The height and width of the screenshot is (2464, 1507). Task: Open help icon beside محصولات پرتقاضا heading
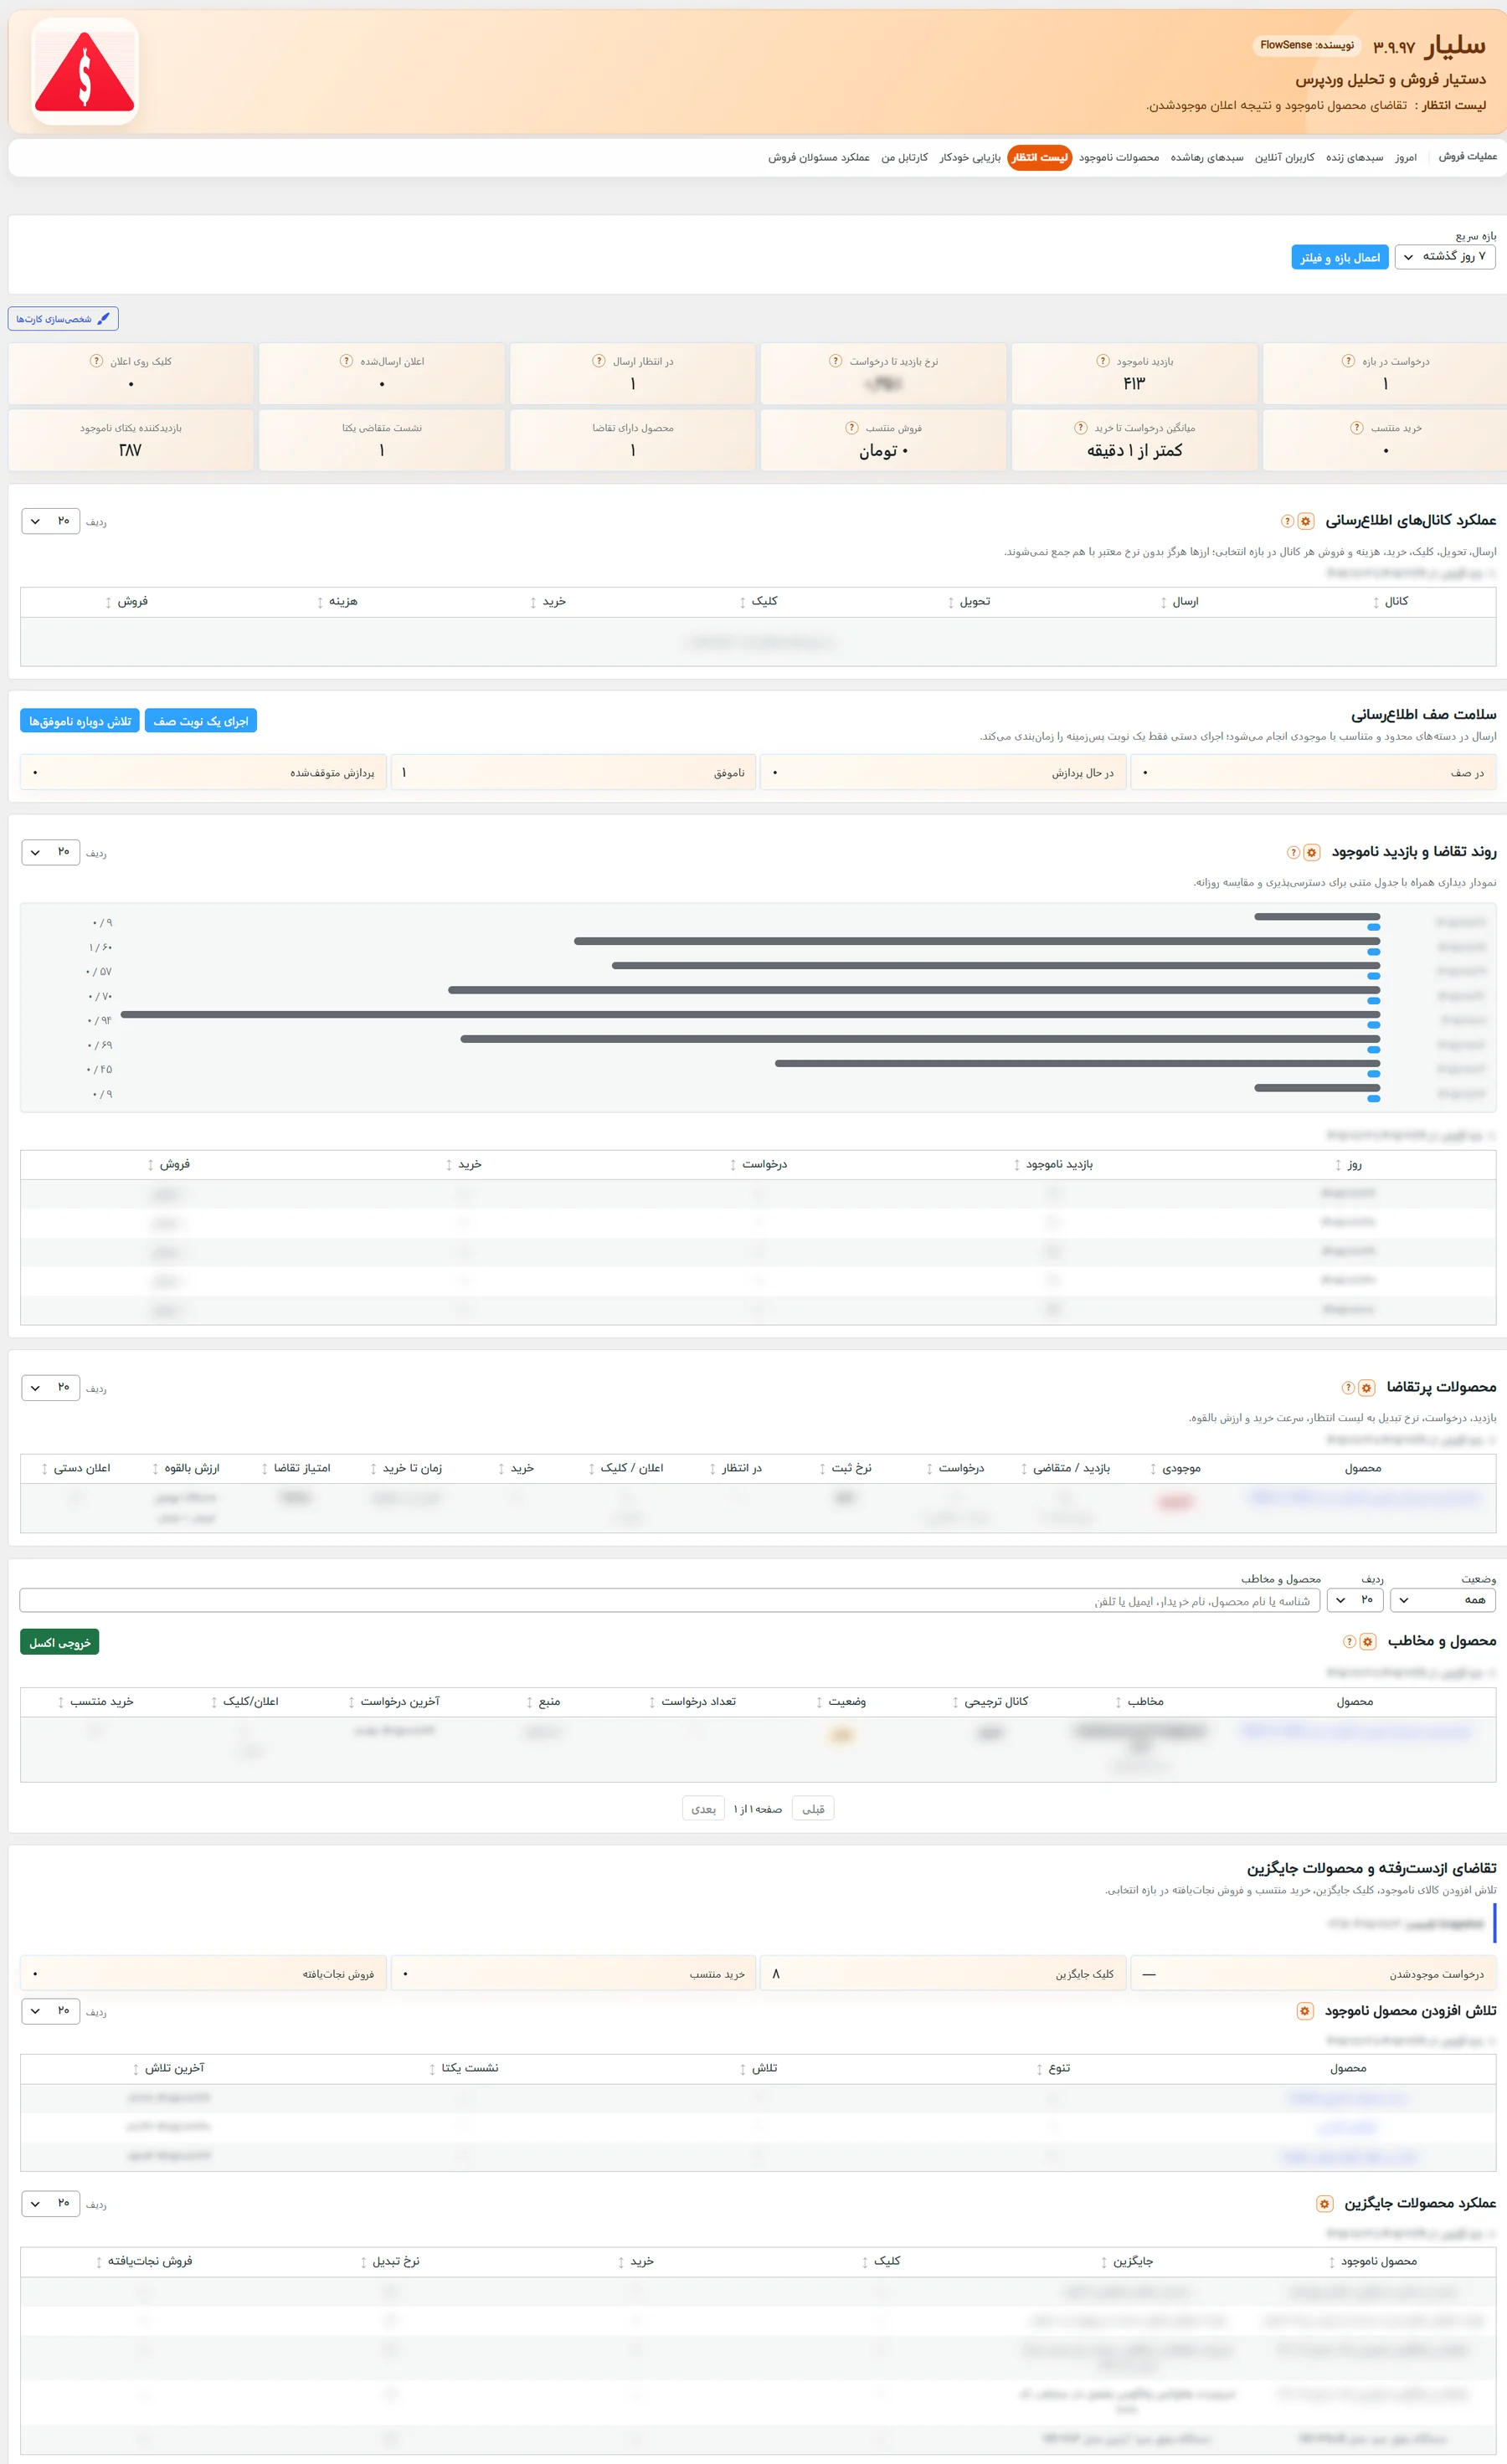[1348, 1387]
